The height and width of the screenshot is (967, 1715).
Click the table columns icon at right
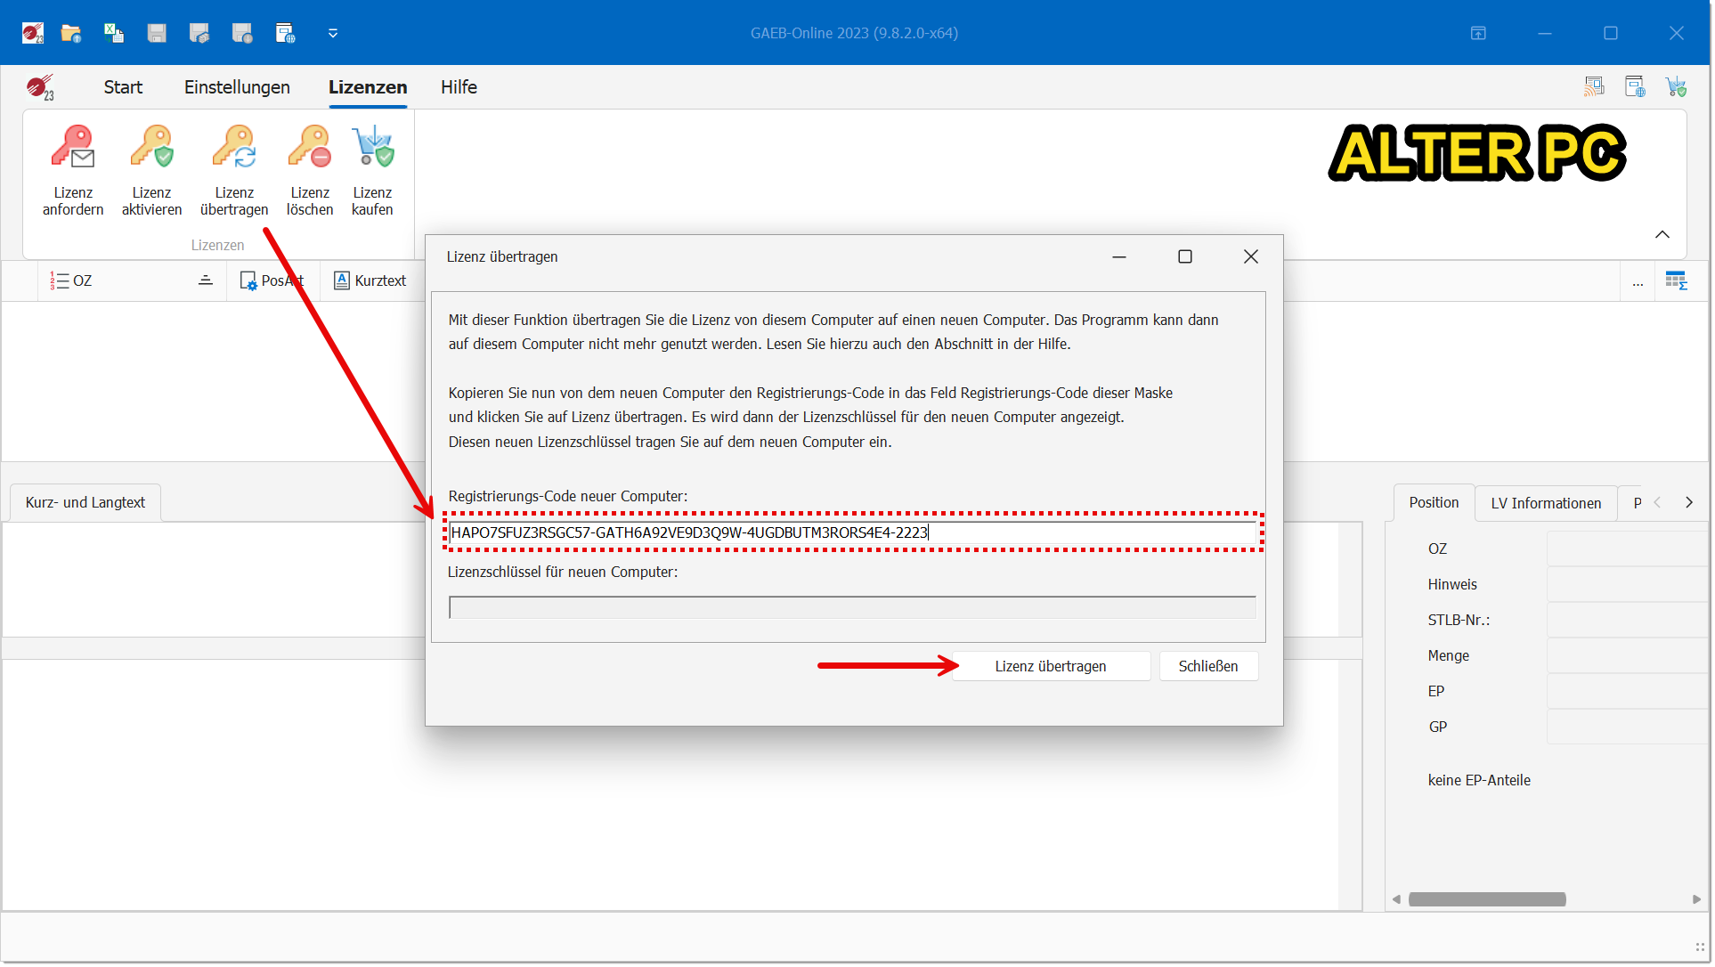click(1676, 281)
